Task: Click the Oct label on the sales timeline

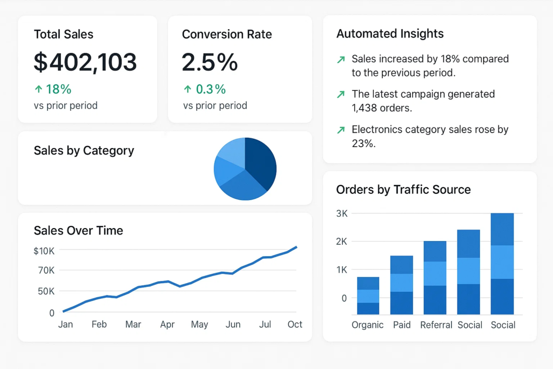Action: [295, 324]
